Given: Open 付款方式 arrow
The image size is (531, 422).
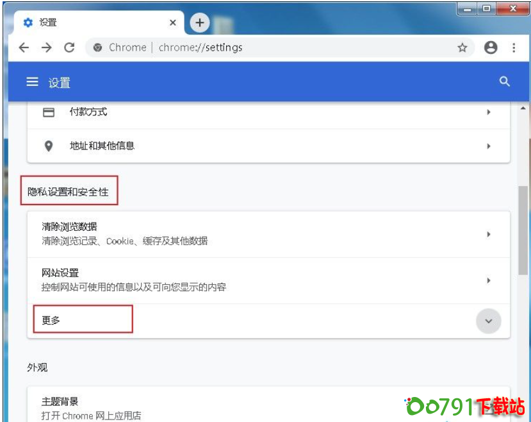Looking at the screenshot, I should 489,112.
